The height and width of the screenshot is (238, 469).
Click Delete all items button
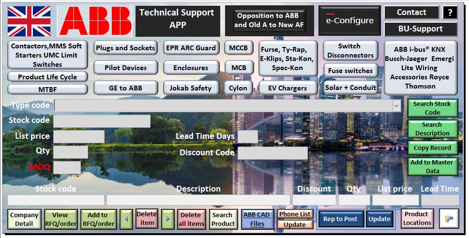[192, 219]
